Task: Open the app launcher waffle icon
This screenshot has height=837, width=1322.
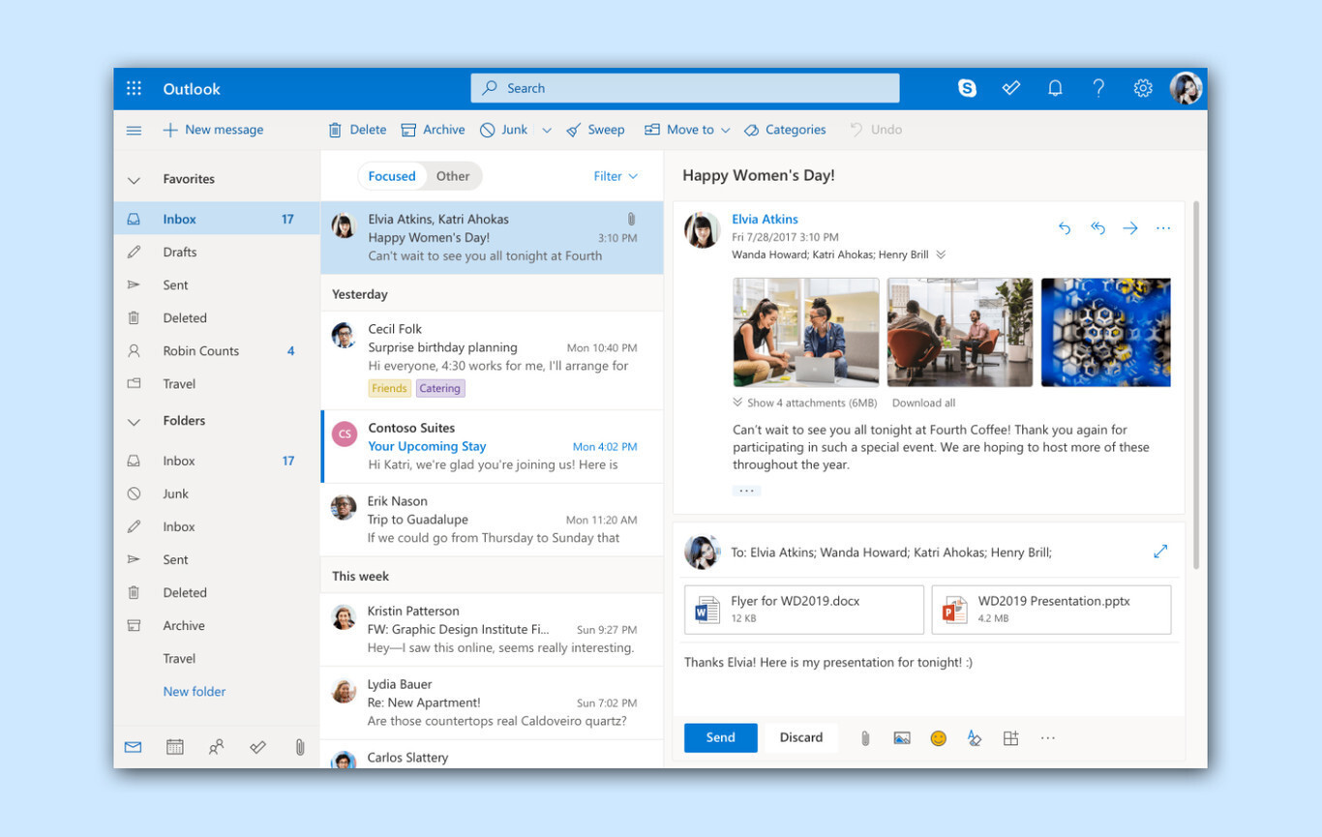Action: click(x=134, y=88)
